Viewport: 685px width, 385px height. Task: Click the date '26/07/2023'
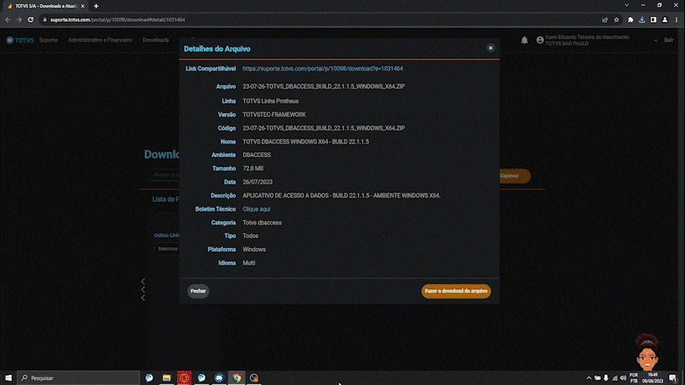tap(257, 182)
